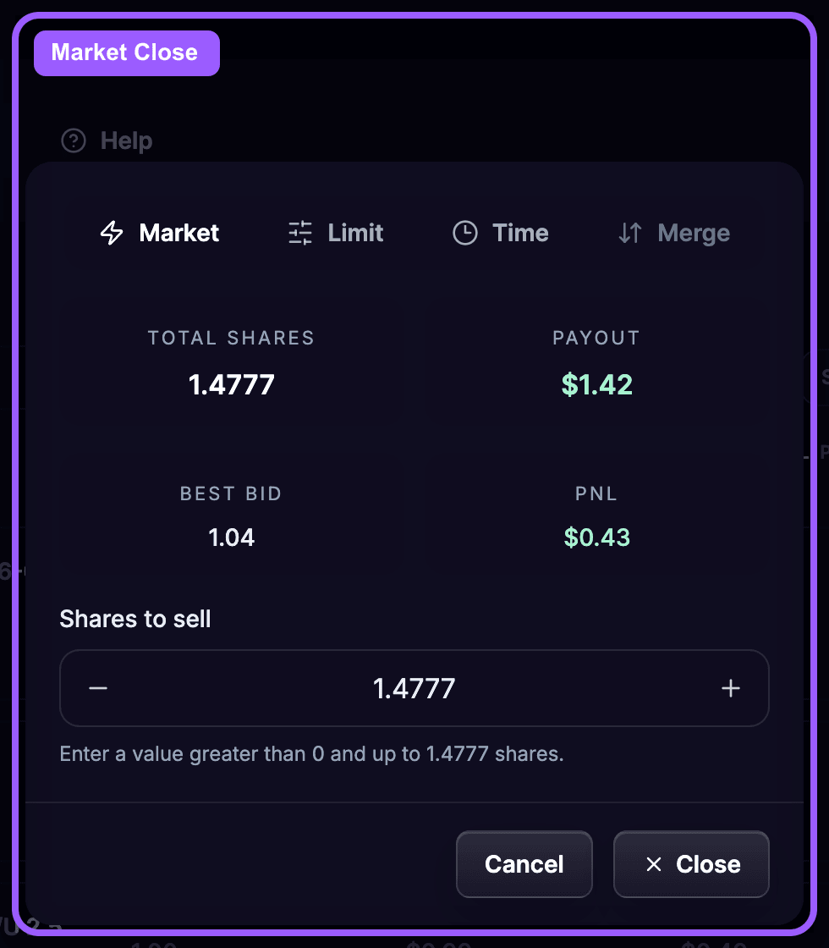Select the PAYOUT value $1.42
The height and width of the screenshot is (948, 829).
click(x=596, y=384)
